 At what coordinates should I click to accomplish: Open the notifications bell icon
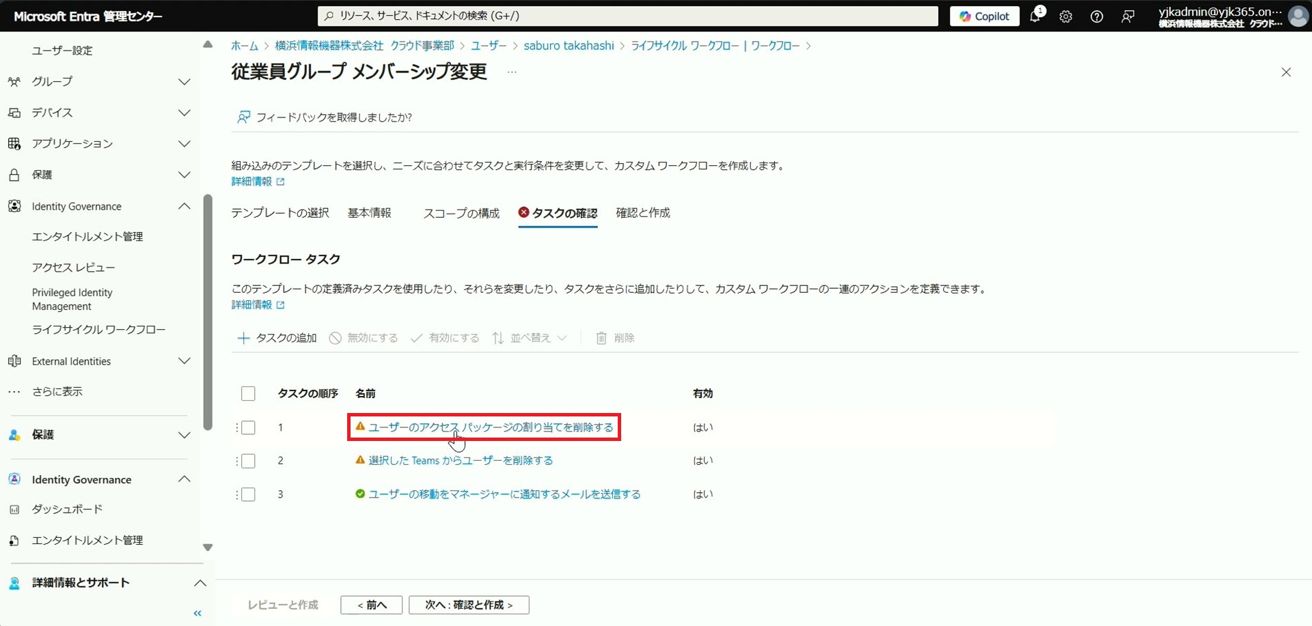pyautogui.click(x=1035, y=16)
